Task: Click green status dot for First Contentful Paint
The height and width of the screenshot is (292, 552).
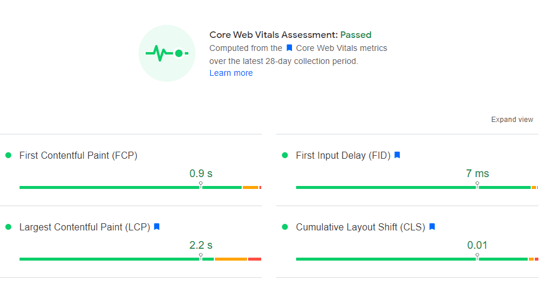Action: [x=8, y=155]
